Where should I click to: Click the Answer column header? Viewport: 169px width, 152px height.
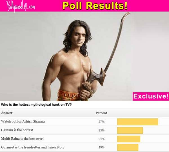(x=7, y=113)
